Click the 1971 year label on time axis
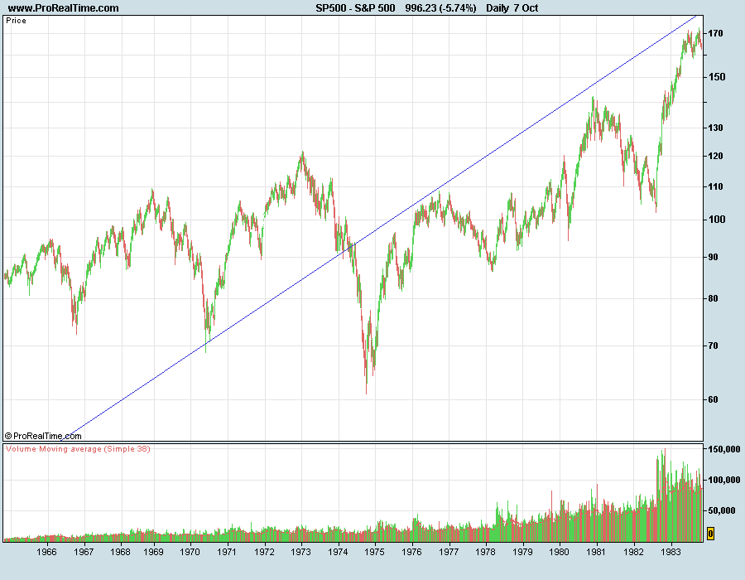The width and height of the screenshot is (745, 580). [227, 552]
